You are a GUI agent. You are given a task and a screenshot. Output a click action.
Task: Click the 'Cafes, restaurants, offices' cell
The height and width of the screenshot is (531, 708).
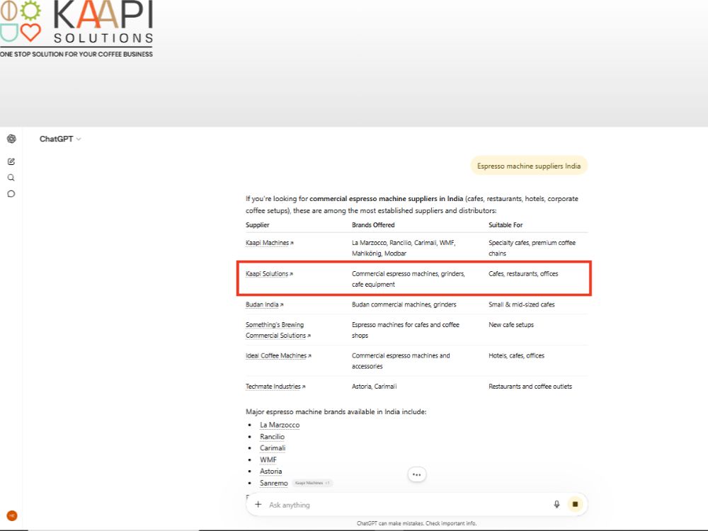point(523,273)
